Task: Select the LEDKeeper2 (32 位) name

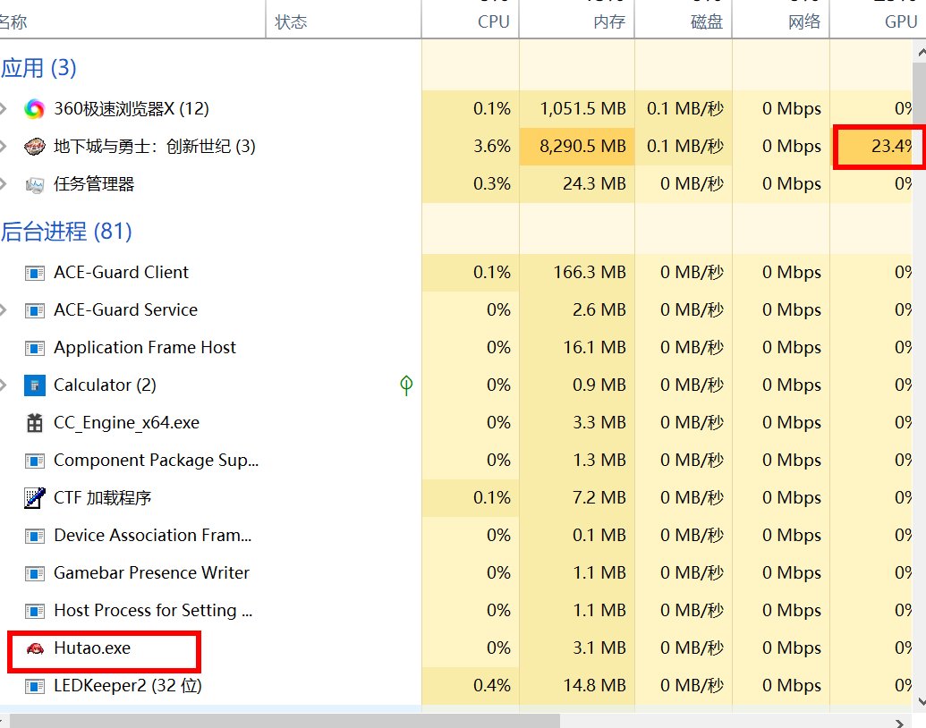Action: pos(128,685)
